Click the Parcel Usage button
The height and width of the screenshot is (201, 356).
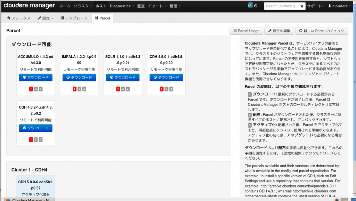(246, 31)
